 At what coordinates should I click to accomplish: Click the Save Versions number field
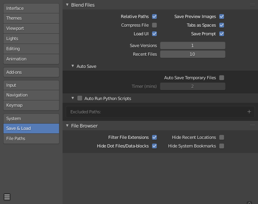click(192, 46)
